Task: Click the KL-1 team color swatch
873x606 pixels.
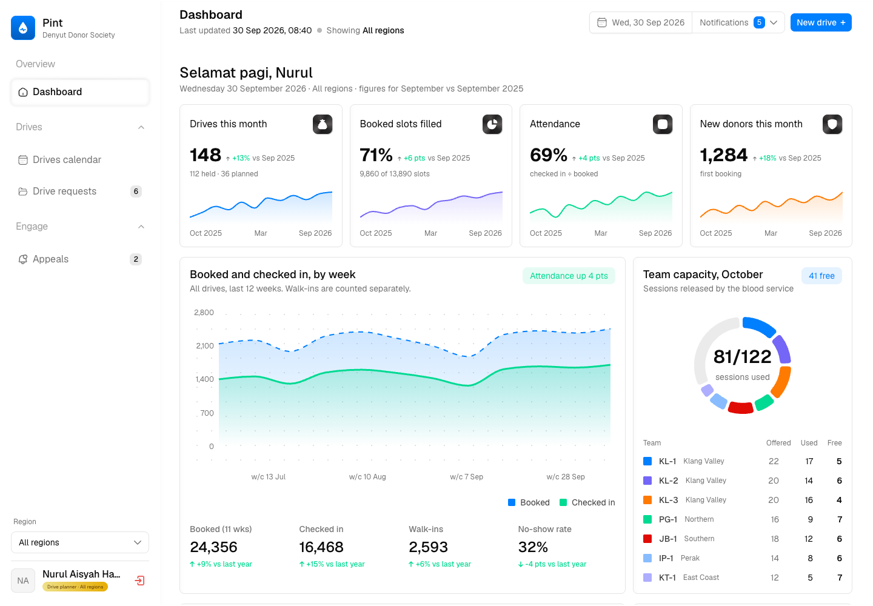Action: point(647,461)
